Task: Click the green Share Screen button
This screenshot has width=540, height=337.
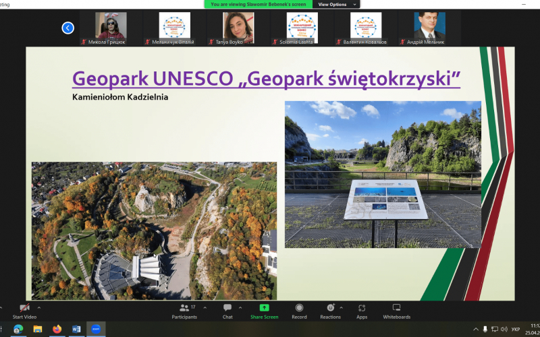Action: [x=264, y=311]
